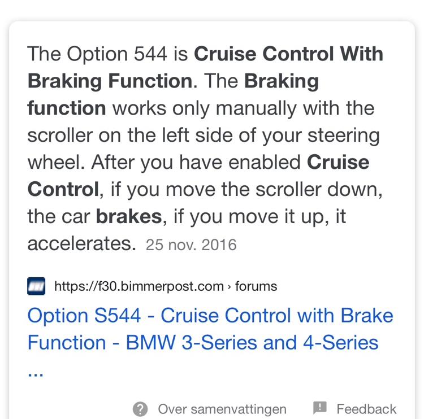Click 'BMW 3-Series and 4-Series' title line
Image resolution: width=424 pixels, height=419 pixels.
coord(252,343)
